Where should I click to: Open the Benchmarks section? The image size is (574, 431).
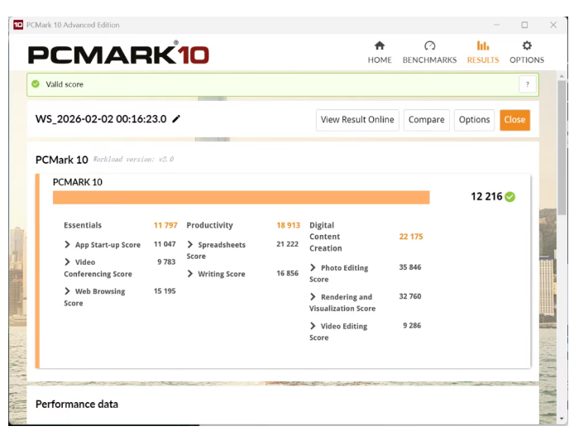point(429,52)
